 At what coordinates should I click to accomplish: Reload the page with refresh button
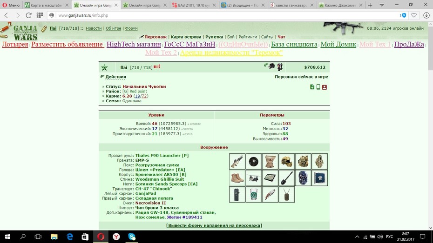tap(28, 15)
